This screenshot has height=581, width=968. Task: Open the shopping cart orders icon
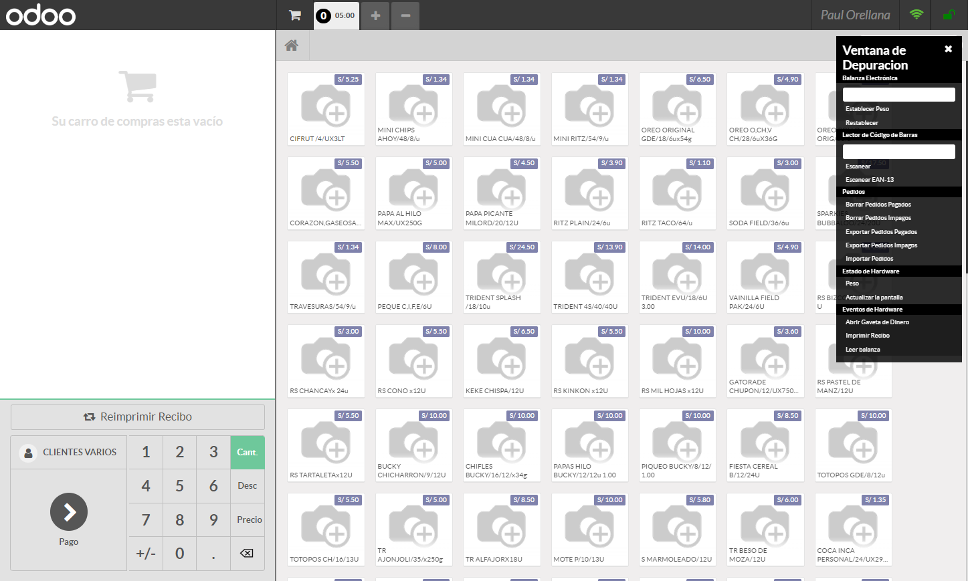[294, 15]
